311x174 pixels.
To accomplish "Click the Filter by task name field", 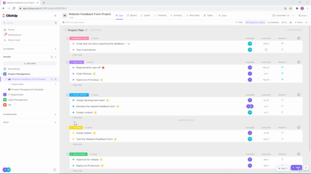I will click(x=75, y=23).
